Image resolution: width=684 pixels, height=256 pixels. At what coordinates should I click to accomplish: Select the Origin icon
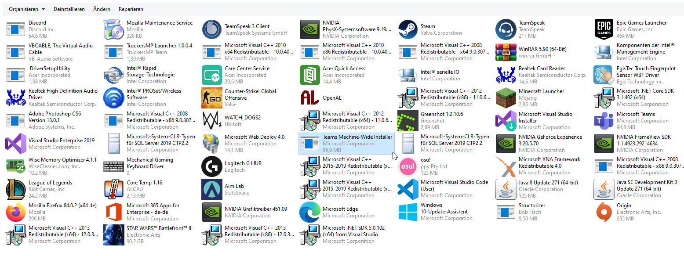point(604,212)
